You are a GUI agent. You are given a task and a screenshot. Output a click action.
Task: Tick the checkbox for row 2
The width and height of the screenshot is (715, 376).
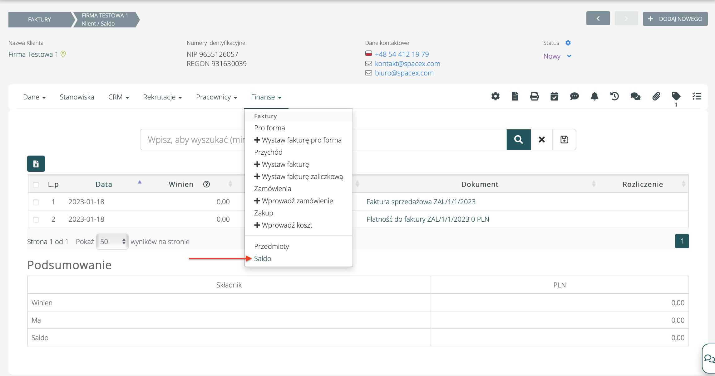pos(36,219)
